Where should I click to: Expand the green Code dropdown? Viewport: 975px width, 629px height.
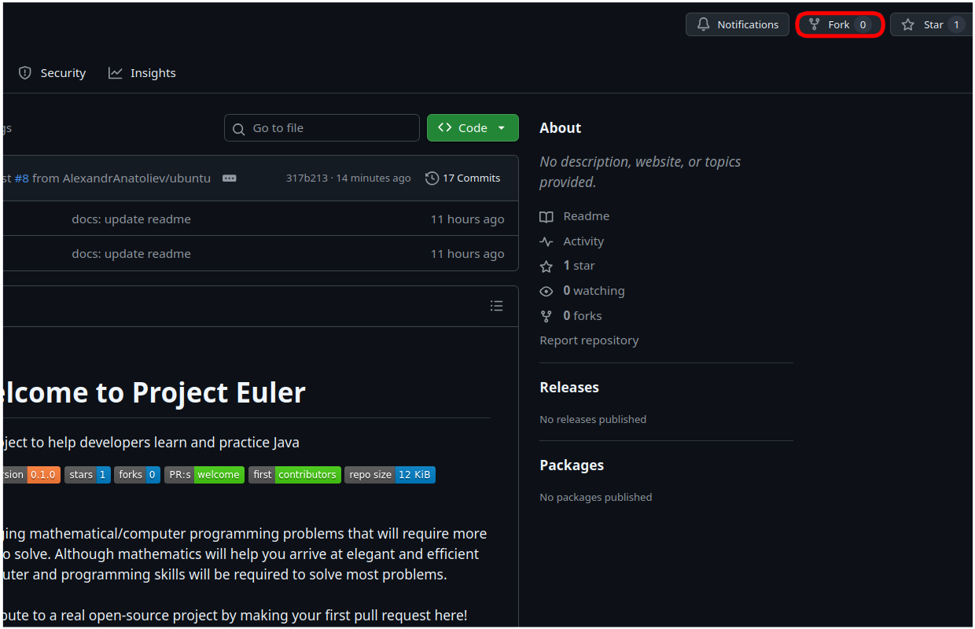click(473, 128)
